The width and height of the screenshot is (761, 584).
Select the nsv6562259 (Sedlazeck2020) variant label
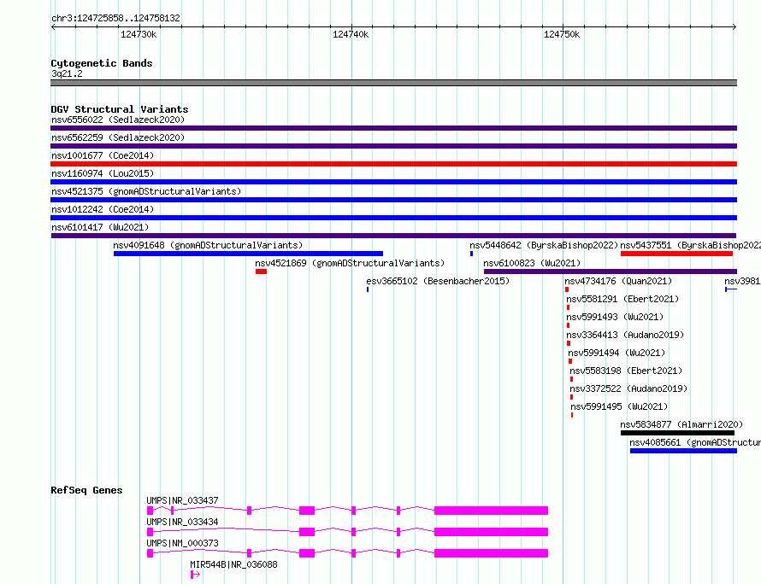(118, 137)
